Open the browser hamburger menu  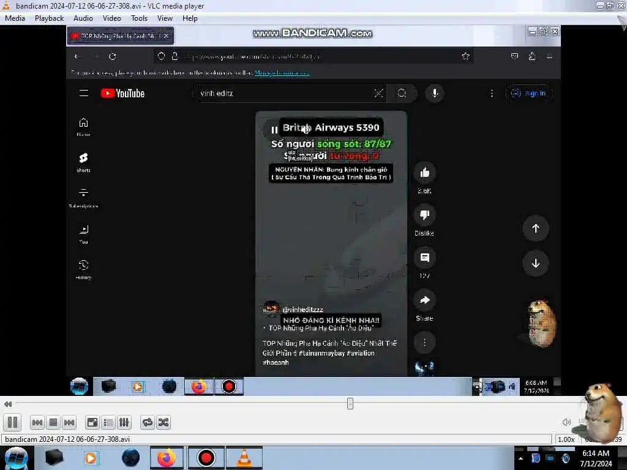click(x=549, y=56)
